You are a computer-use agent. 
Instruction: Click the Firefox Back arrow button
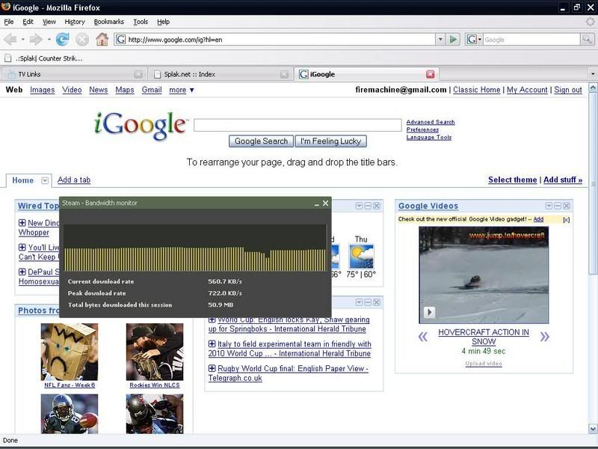(10, 39)
